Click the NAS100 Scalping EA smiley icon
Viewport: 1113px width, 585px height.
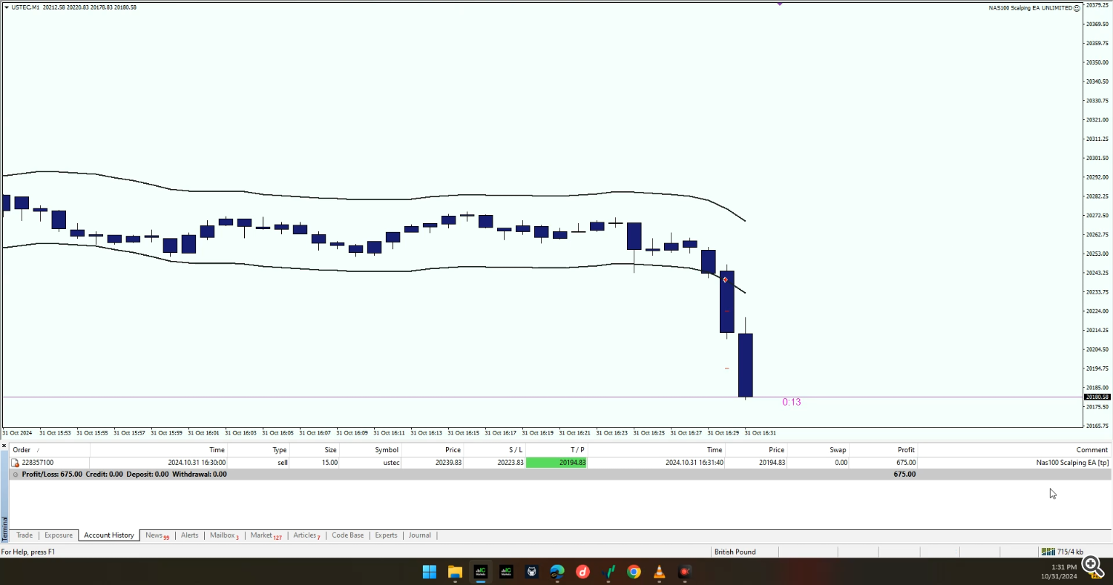(1077, 8)
